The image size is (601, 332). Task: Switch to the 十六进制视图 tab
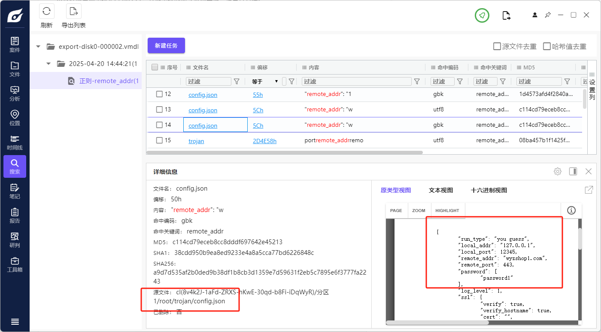[489, 190]
